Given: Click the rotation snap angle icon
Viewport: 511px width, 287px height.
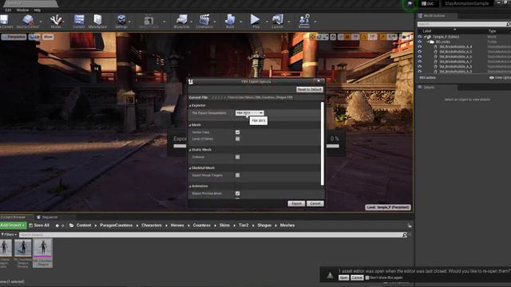Looking at the screenshot, I should (x=364, y=37).
